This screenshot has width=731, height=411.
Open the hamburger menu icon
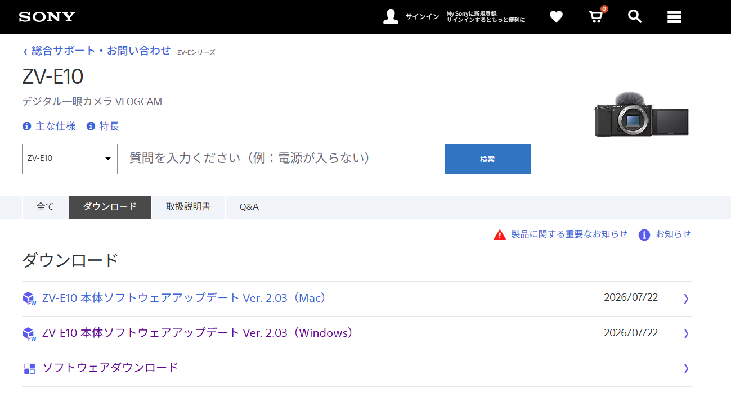pos(674,17)
